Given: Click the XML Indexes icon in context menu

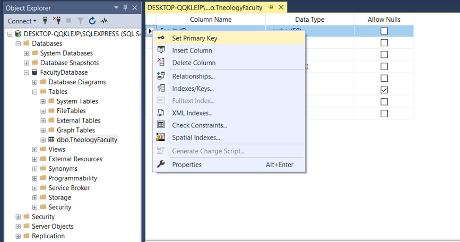Looking at the screenshot, I should click(x=161, y=113).
